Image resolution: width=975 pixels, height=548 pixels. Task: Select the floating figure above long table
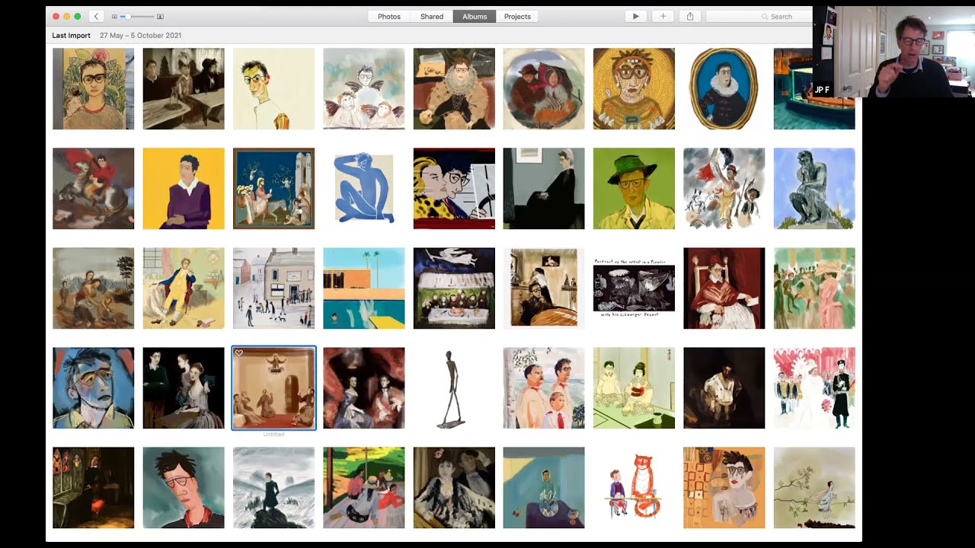click(454, 288)
